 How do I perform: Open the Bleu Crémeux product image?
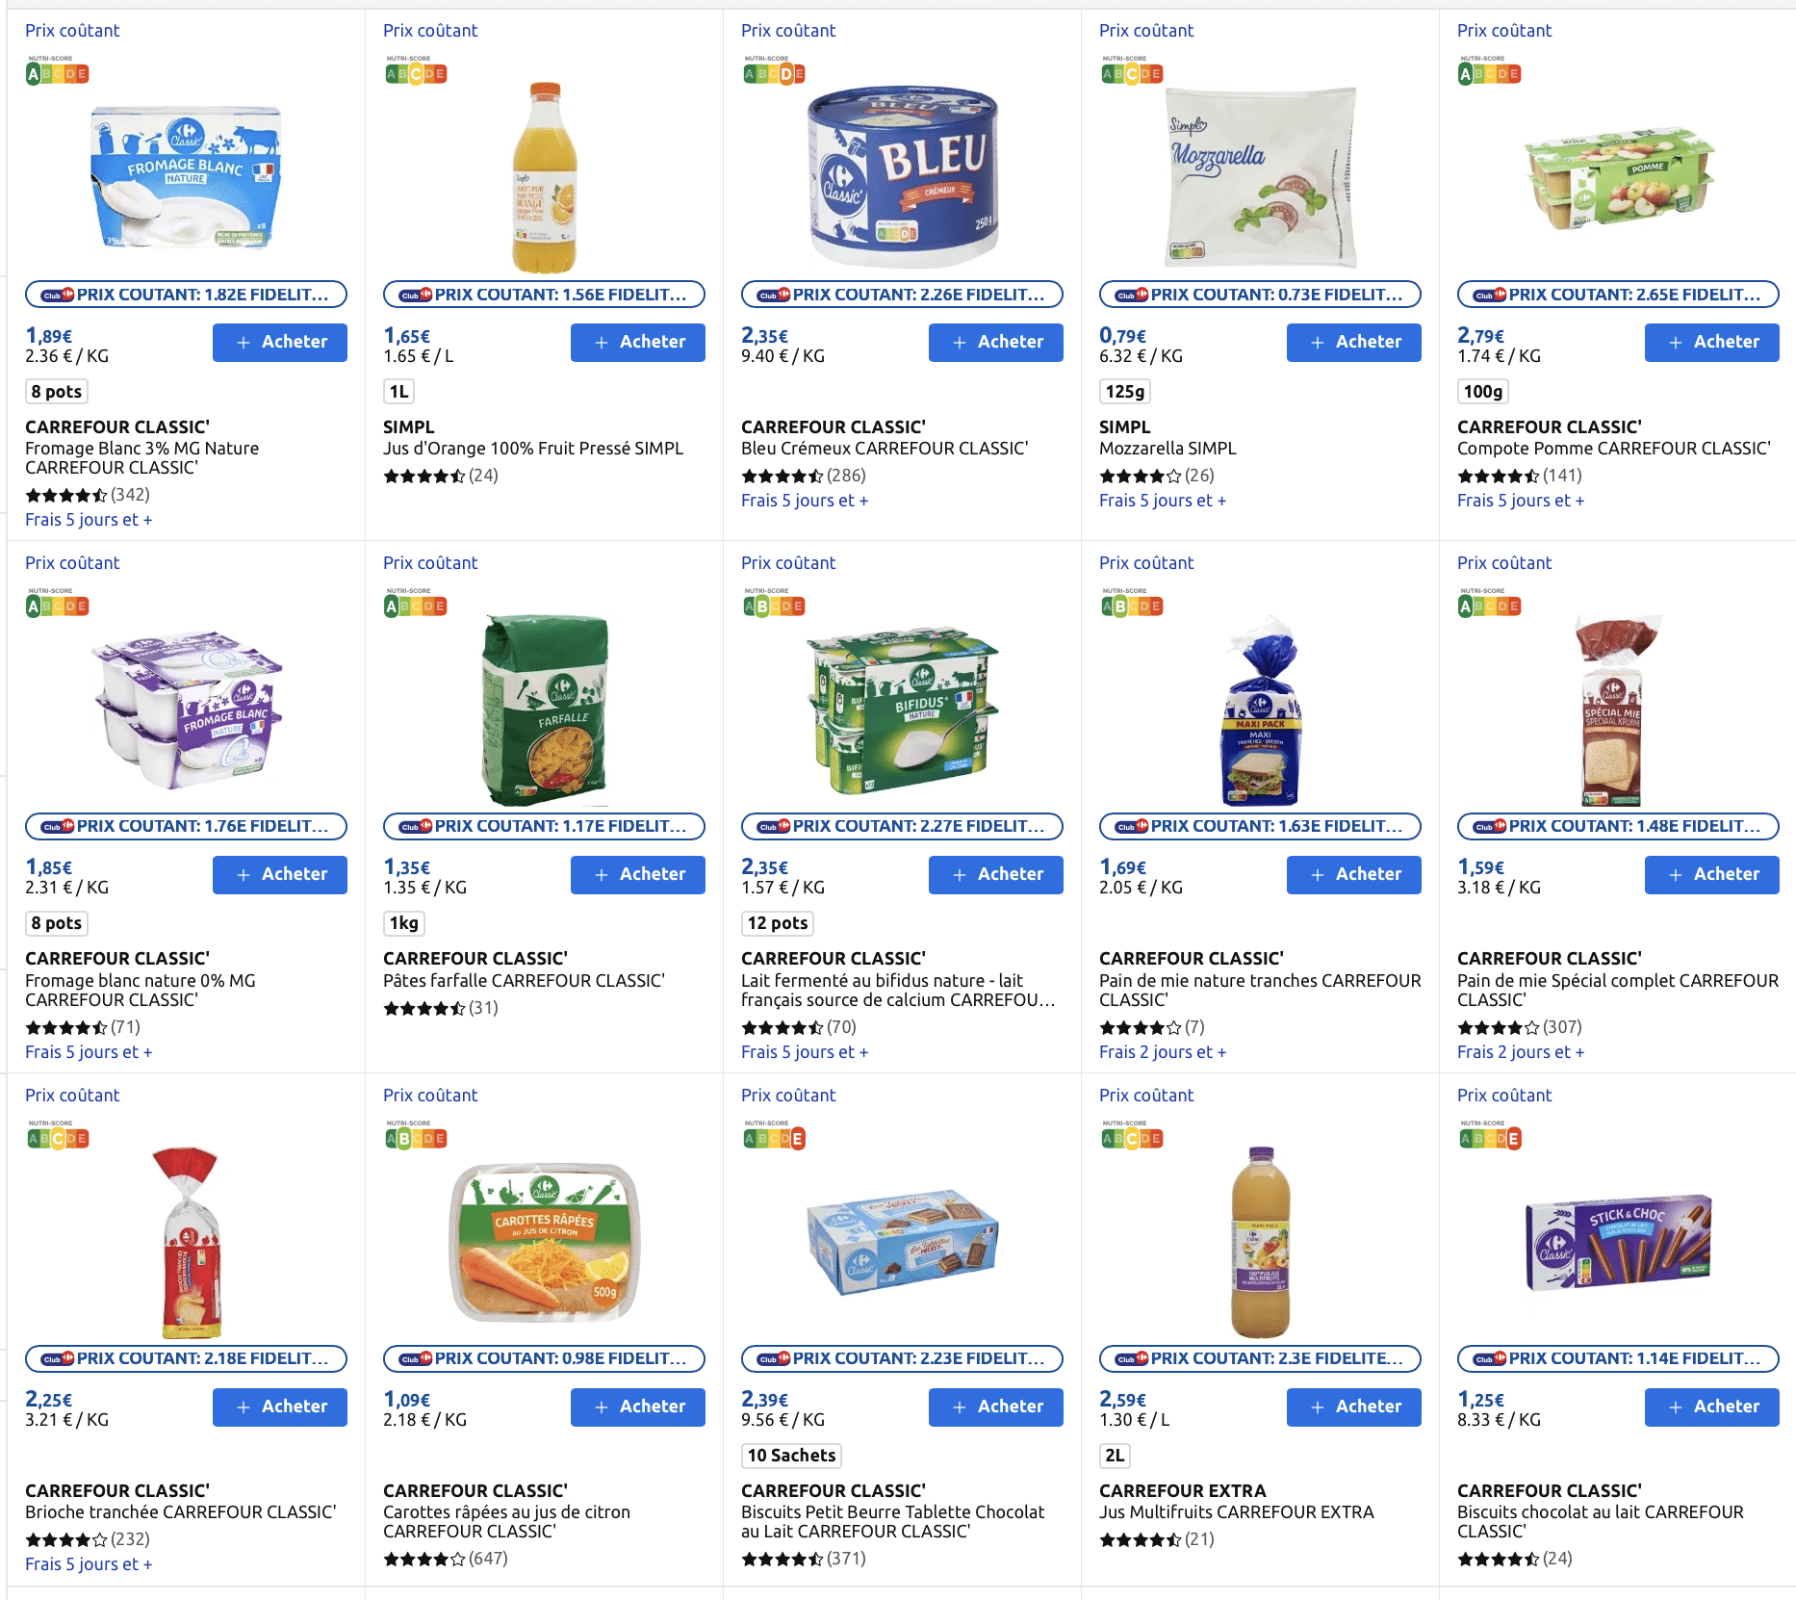tap(902, 176)
